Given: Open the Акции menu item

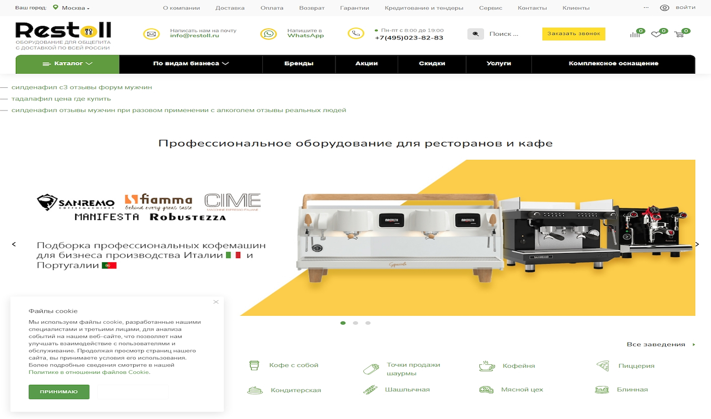Looking at the screenshot, I should click(x=367, y=64).
